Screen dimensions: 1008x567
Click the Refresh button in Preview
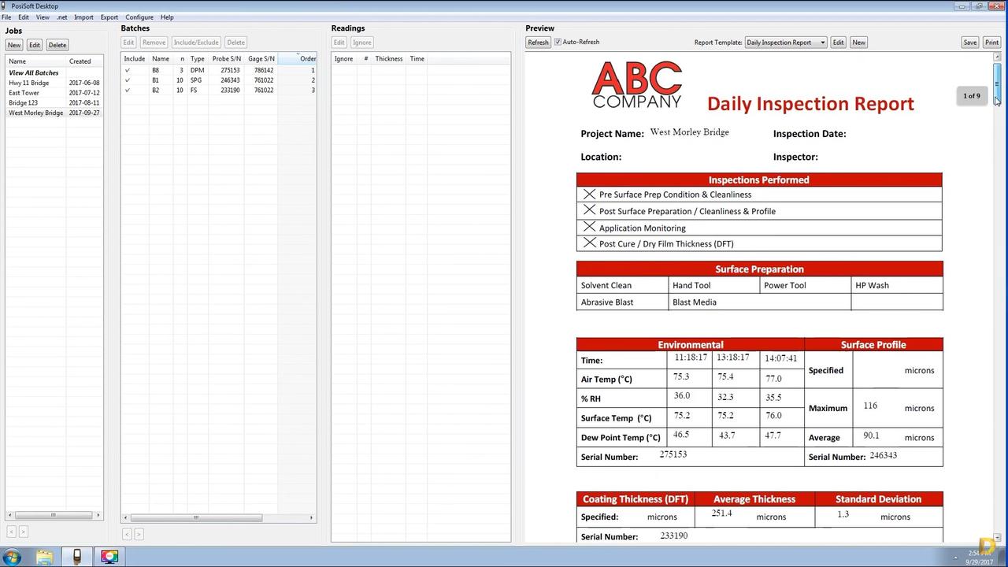[538, 43]
